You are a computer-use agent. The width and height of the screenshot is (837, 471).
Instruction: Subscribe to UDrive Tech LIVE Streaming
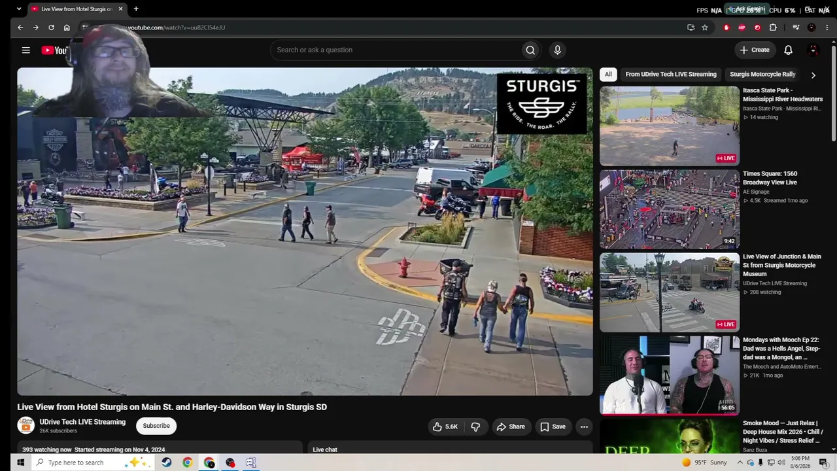pyautogui.click(x=156, y=426)
